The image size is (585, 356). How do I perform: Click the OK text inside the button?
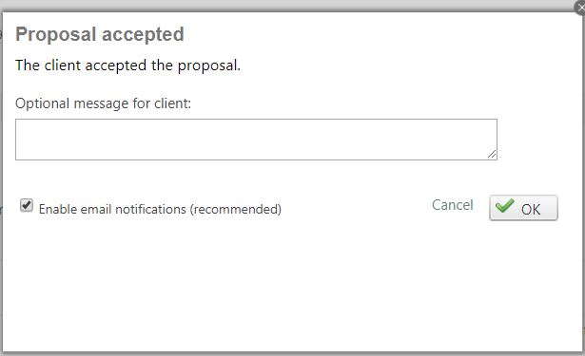click(x=531, y=209)
